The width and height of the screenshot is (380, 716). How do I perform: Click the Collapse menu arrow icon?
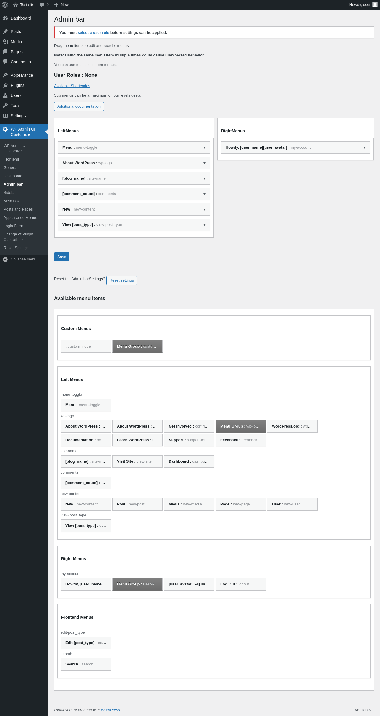pyautogui.click(x=5, y=259)
